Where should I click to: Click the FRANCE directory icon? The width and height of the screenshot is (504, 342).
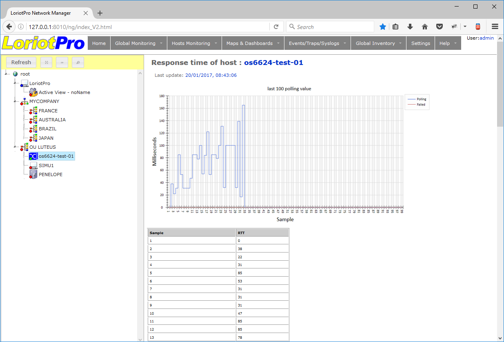(33, 111)
